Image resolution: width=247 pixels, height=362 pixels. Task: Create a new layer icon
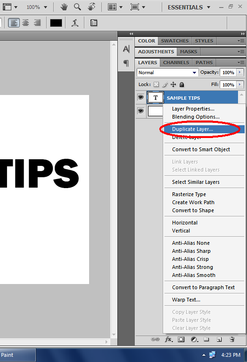point(219,339)
